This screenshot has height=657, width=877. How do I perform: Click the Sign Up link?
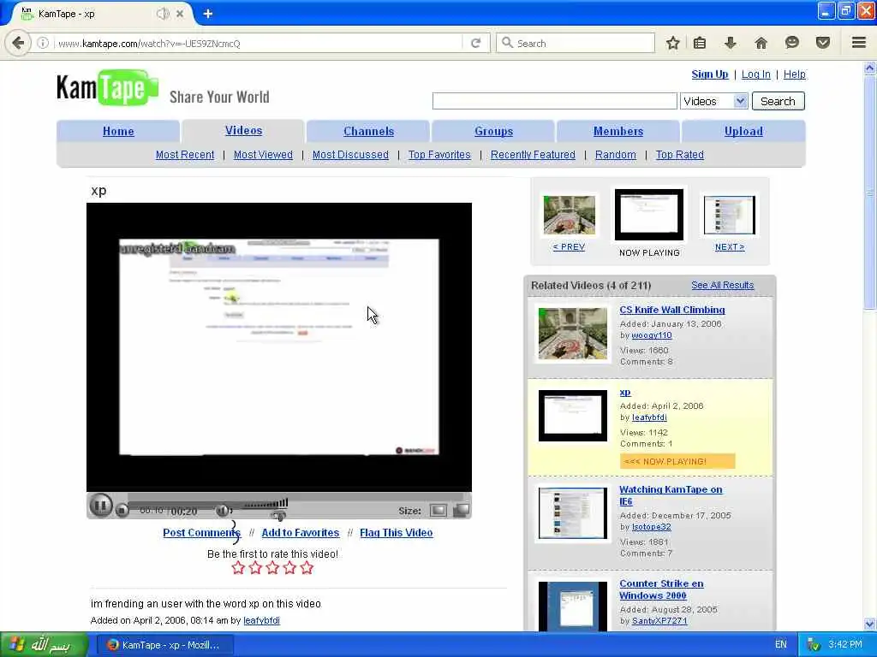(x=710, y=74)
